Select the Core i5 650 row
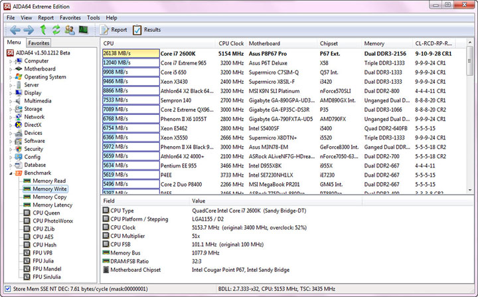Image resolution: width=478 pixels, height=297 pixels. pyautogui.click(x=283, y=72)
